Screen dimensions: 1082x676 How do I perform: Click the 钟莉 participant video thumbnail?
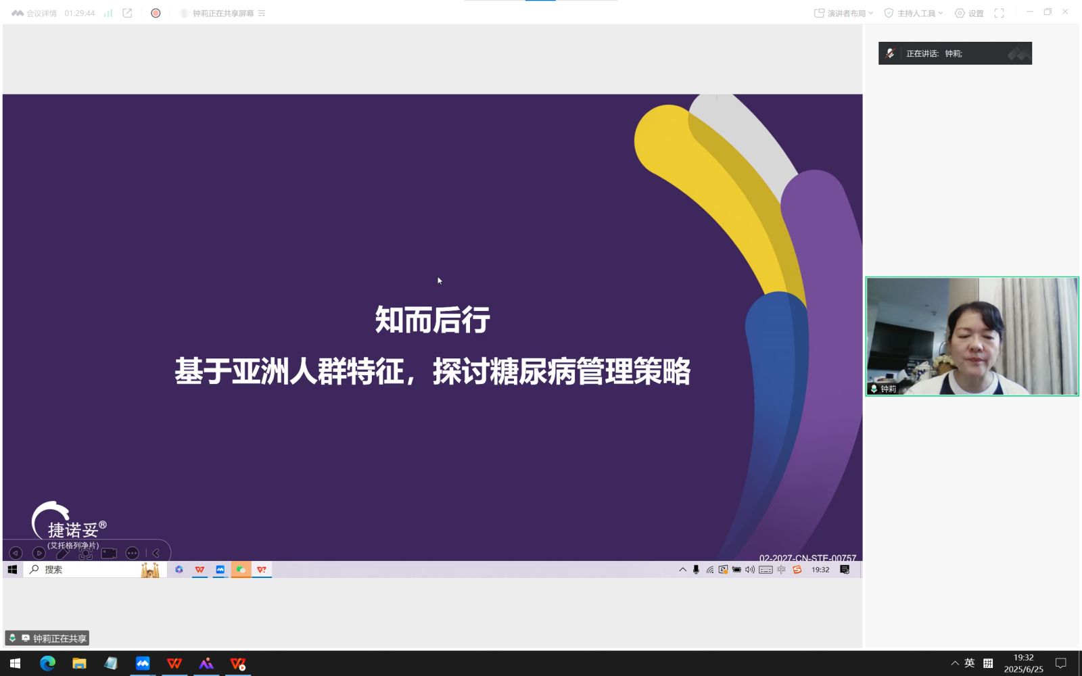coord(972,336)
